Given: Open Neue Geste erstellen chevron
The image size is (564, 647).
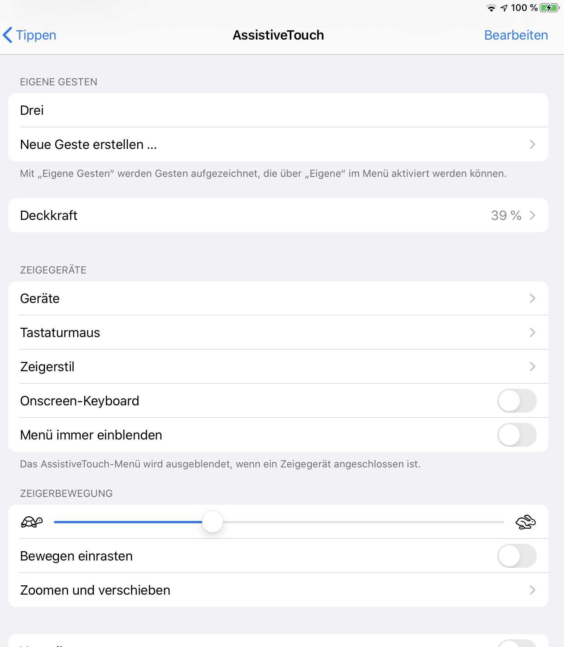Looking at the screenshot, I should click(532, 144).
